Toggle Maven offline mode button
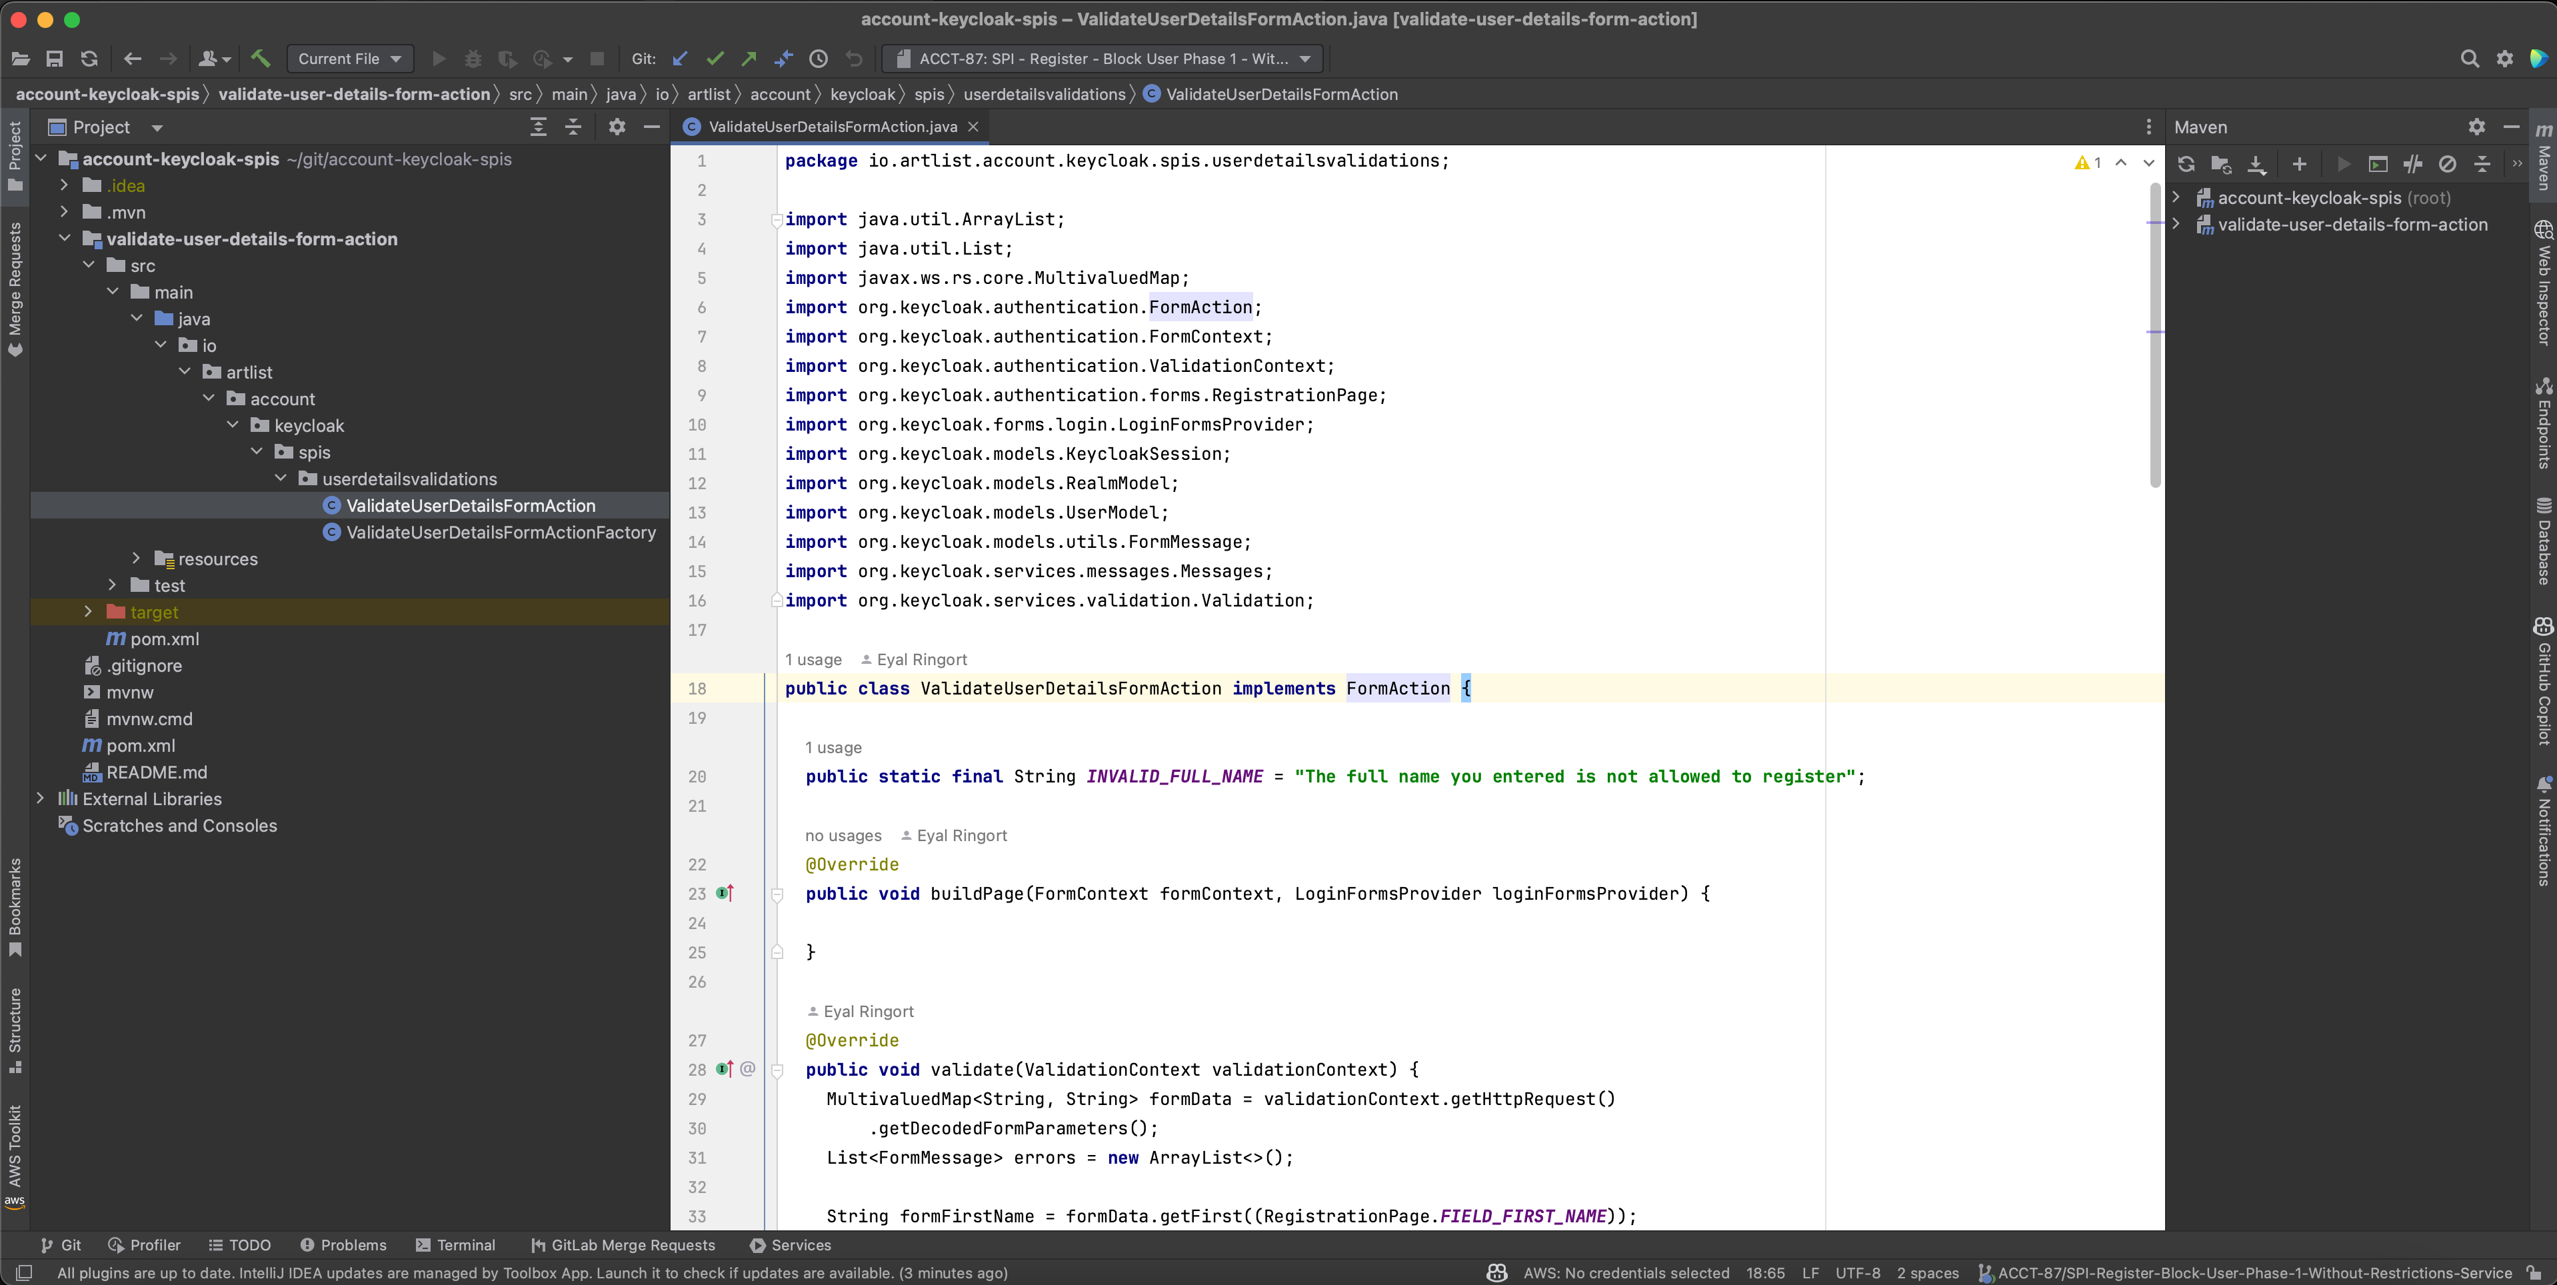The height and width of the screenshot is (1285, 2557). coord(2413,164)
